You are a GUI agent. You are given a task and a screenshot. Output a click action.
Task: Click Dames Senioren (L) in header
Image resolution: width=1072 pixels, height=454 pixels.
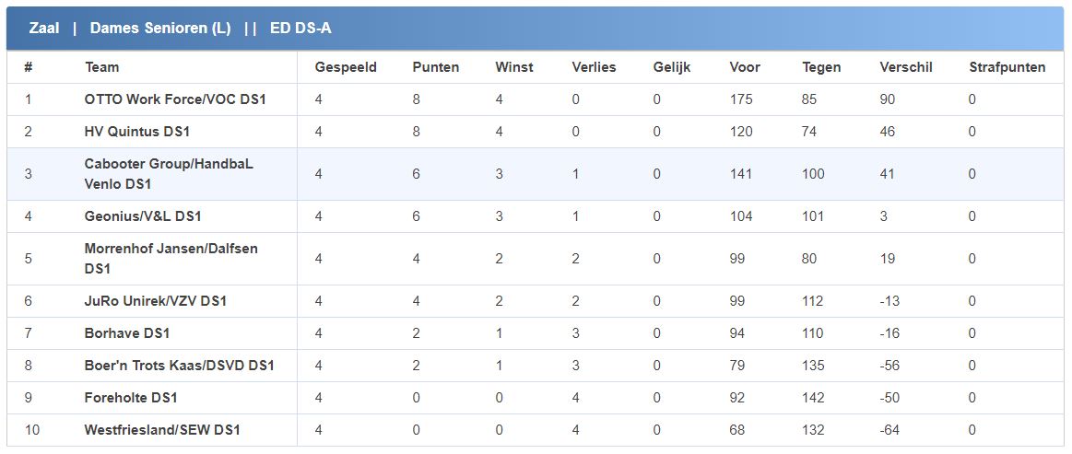(x=160, y=29)
